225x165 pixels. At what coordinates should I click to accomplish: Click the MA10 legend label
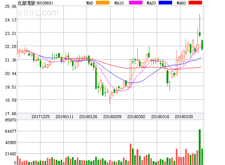point(119,3)
